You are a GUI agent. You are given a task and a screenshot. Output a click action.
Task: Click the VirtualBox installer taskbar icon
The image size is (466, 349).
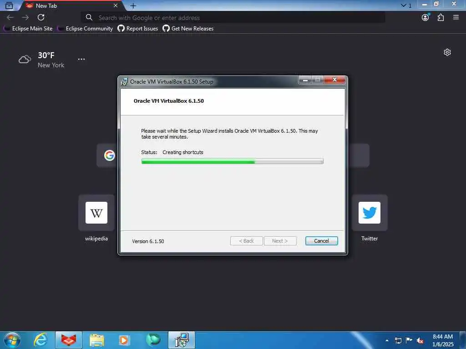[182, 340]
